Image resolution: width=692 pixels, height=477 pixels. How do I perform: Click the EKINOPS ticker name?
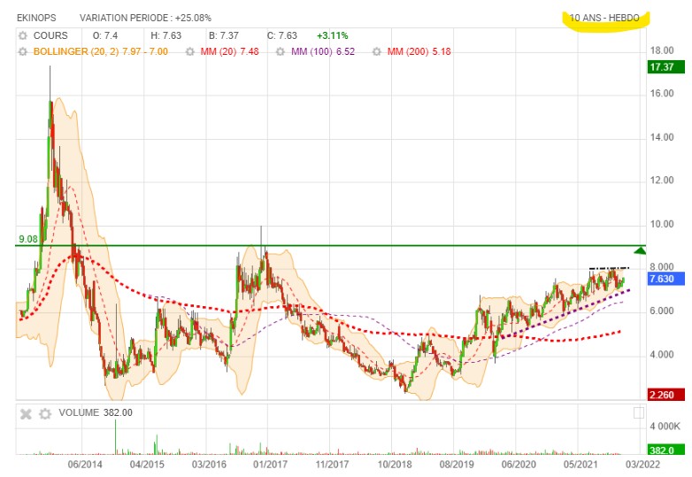click(x=36, y=18)
